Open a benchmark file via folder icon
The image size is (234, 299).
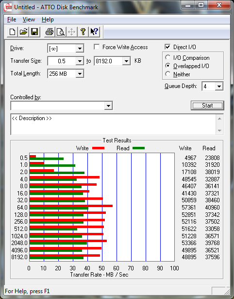(x=23, y=32)
